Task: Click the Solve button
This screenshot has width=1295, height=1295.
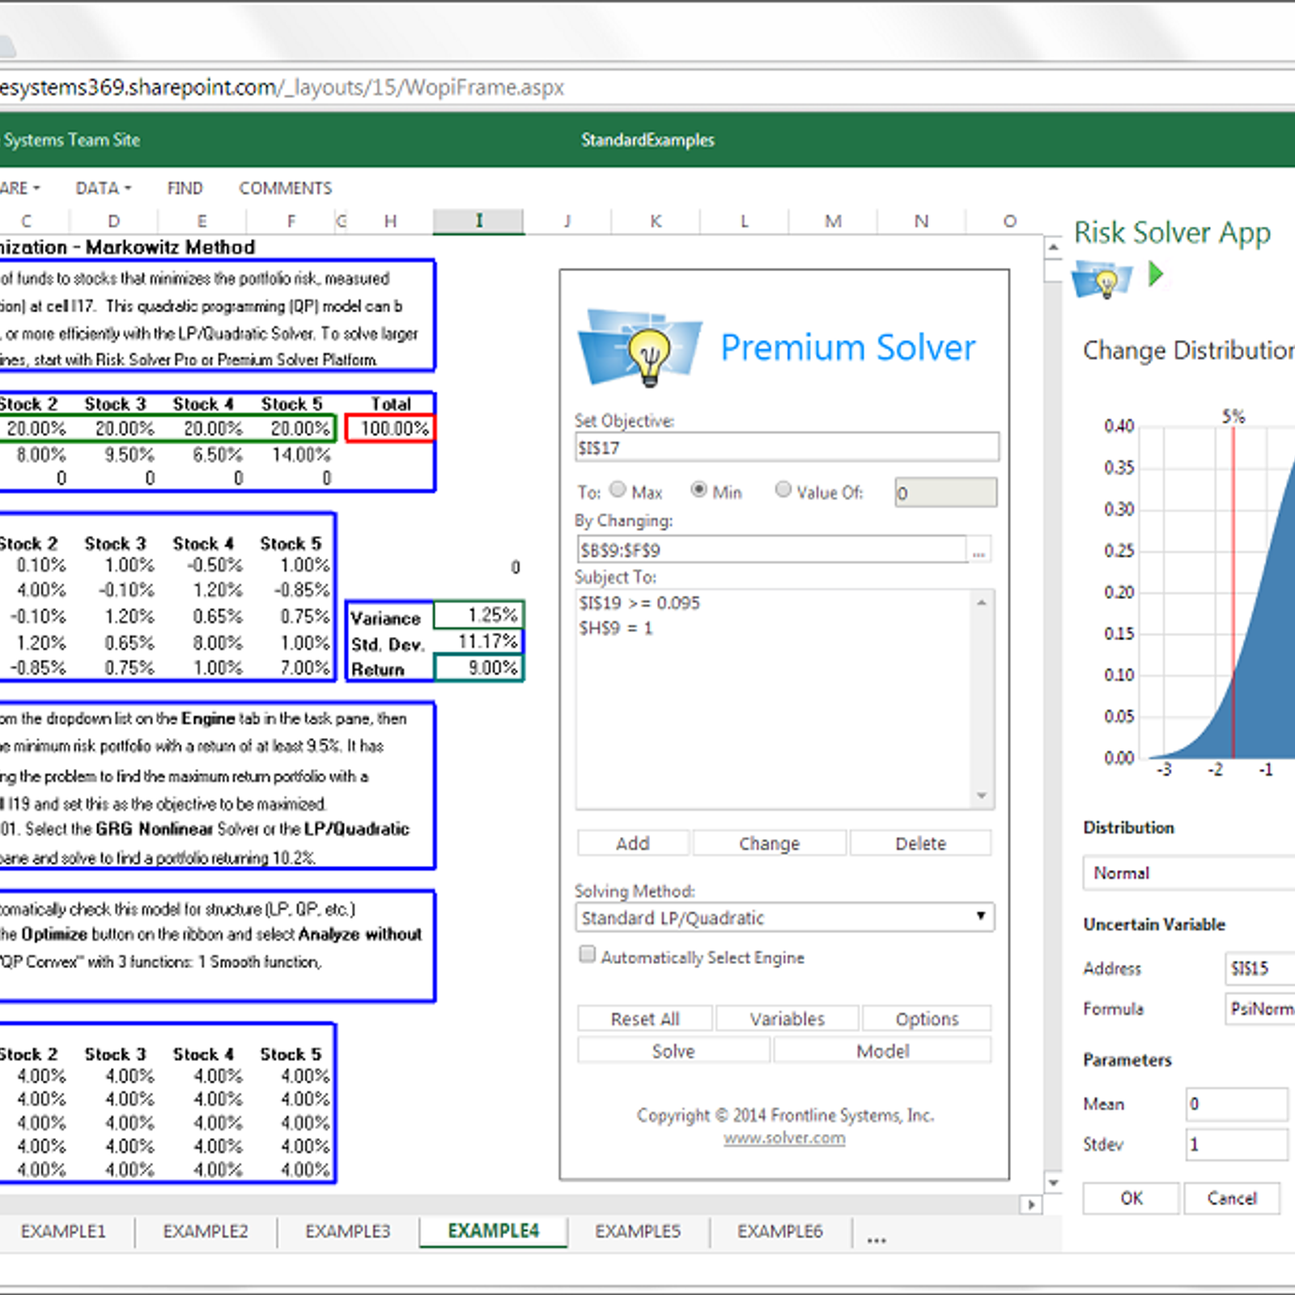Action: coord(673,1051)
